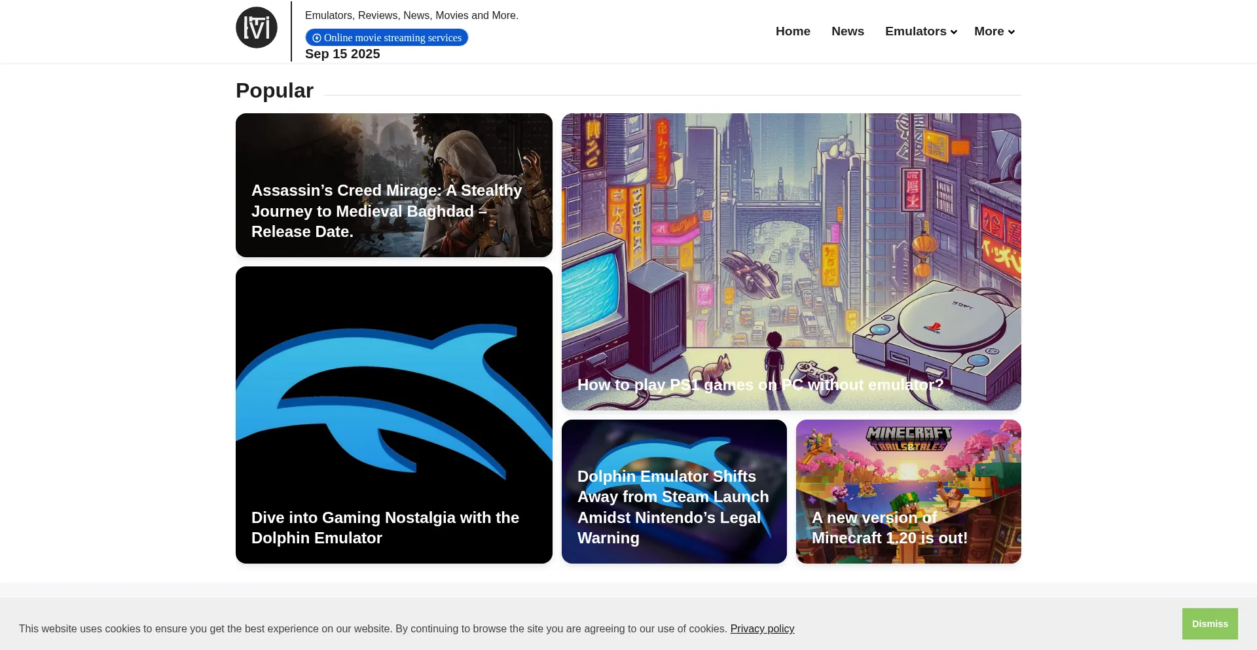
Task: Expand the More dropdown chevron
Action: click(1011, 32)
